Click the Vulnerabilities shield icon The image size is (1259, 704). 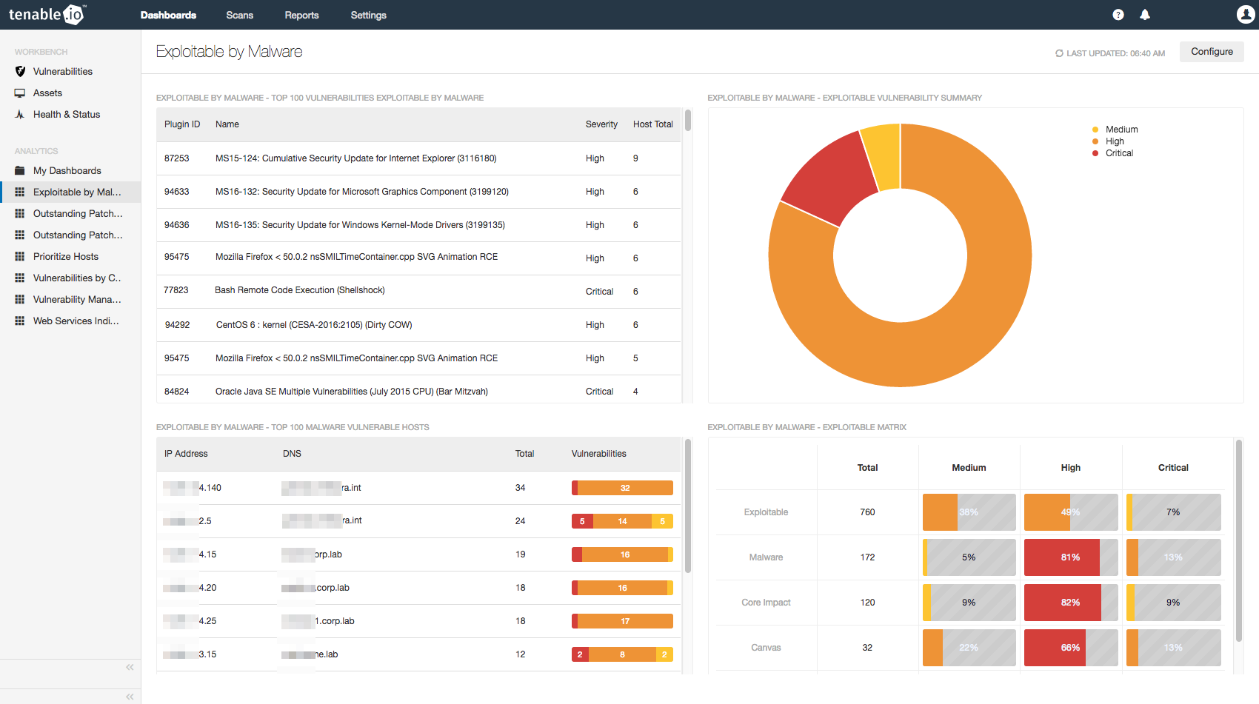click(x=20, y=72)
